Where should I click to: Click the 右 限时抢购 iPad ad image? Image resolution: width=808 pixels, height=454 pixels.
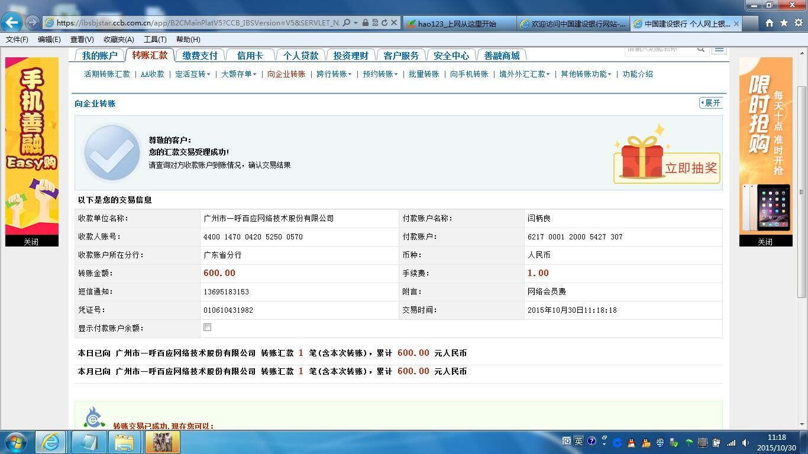(x=765, y=146)
